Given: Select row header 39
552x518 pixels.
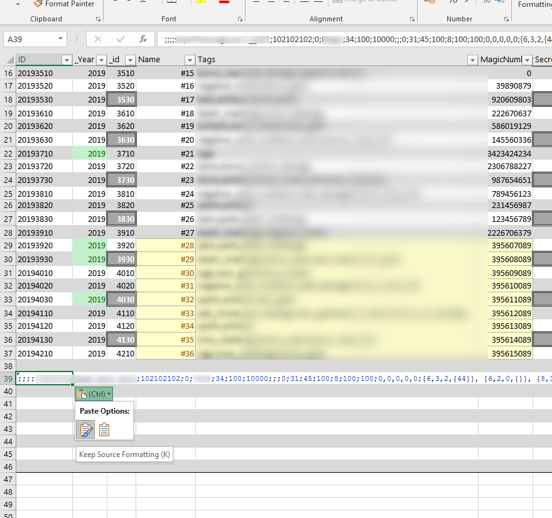Looking at the screenshot, I should coord(8,379).
